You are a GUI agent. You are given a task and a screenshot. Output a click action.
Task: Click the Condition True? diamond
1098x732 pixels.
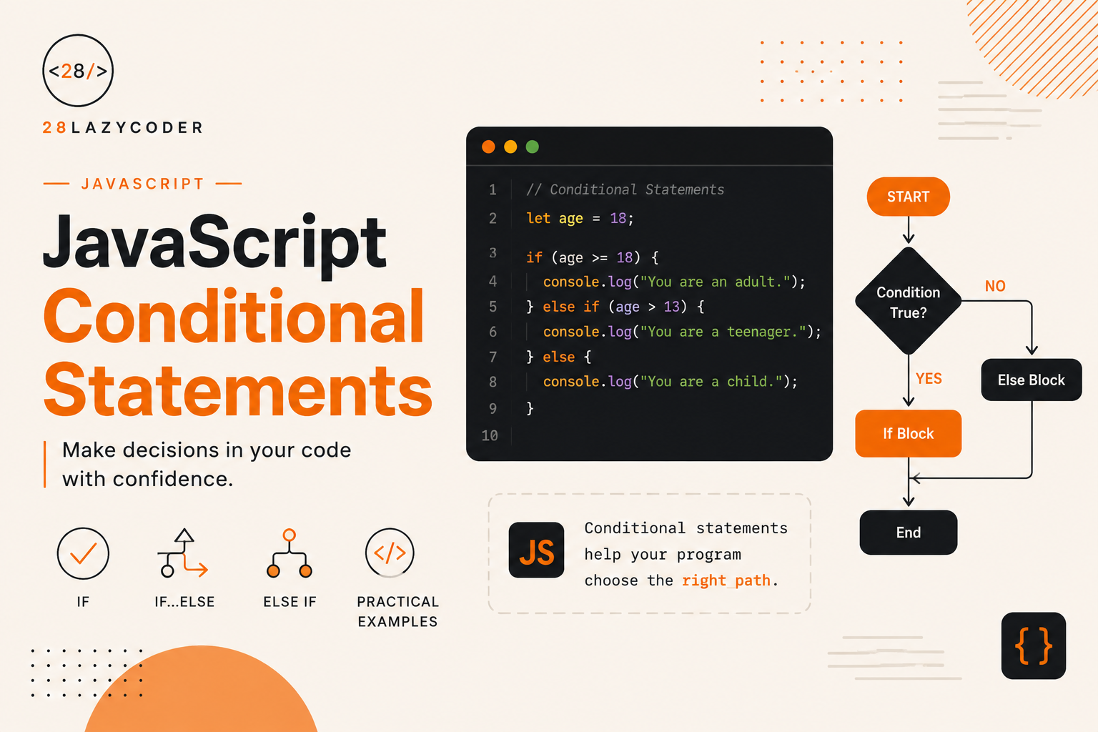[x=909, y=301]
